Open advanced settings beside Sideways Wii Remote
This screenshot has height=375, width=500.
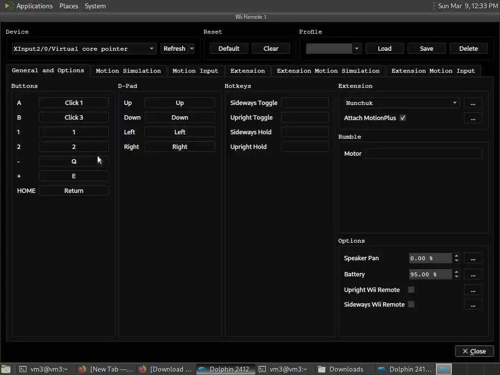[473, 305]
